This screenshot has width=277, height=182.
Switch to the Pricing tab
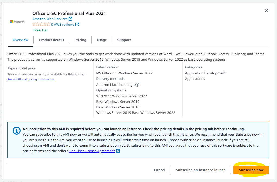click(x=80, y=40)
